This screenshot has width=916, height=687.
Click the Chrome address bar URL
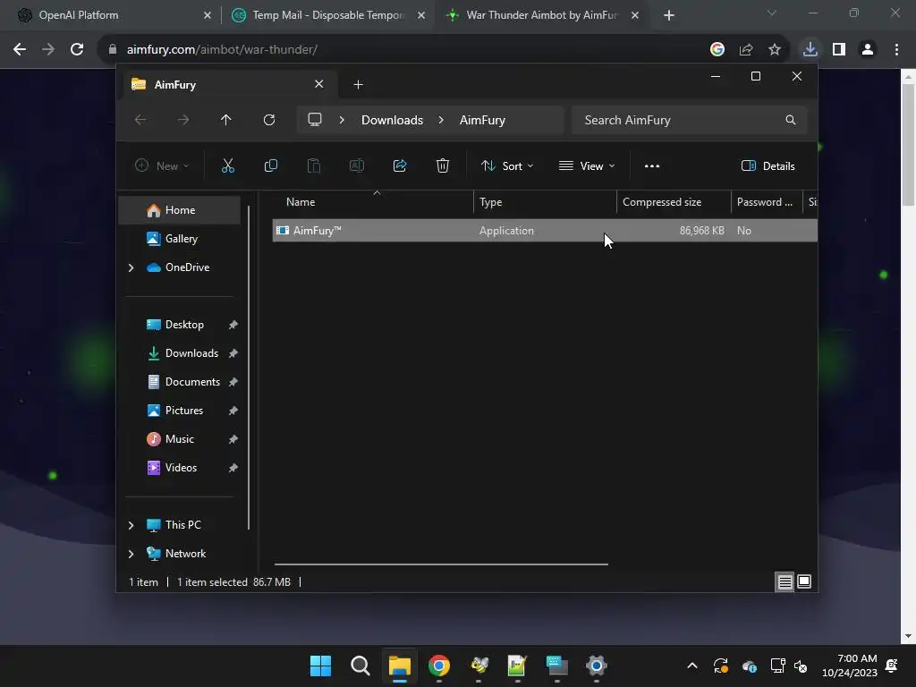click(x=222, y=50)
